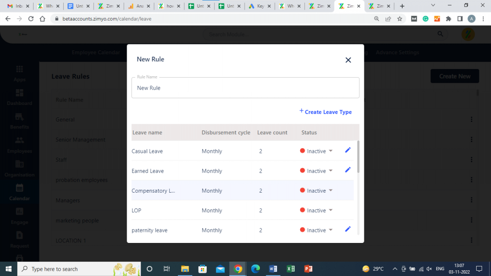Open Employees in the sidebar

pyautogui.click(x=19, y=145)
